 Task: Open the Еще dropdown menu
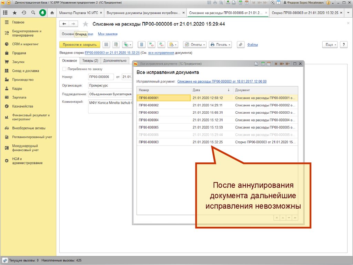click(x=330, y=45)
